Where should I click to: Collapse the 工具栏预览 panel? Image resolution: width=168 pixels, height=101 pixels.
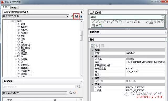165,13
